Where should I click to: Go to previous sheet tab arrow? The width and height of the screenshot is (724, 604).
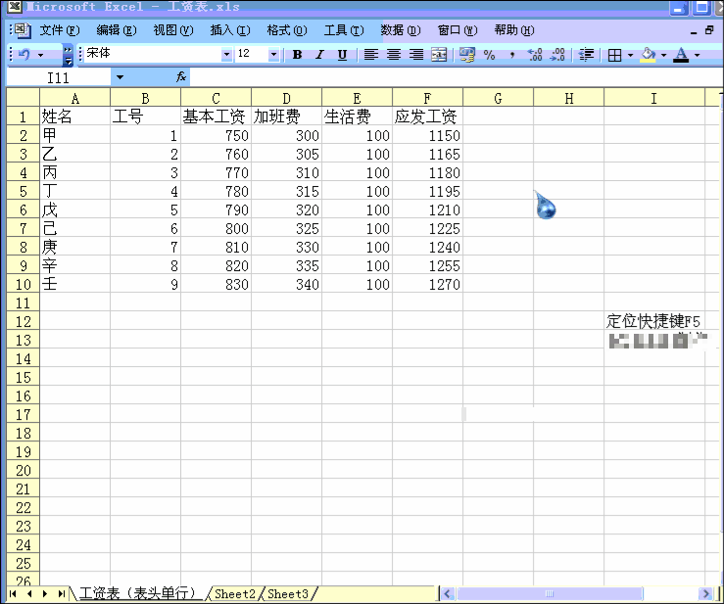pyautogui.click(x=29, y=594)
